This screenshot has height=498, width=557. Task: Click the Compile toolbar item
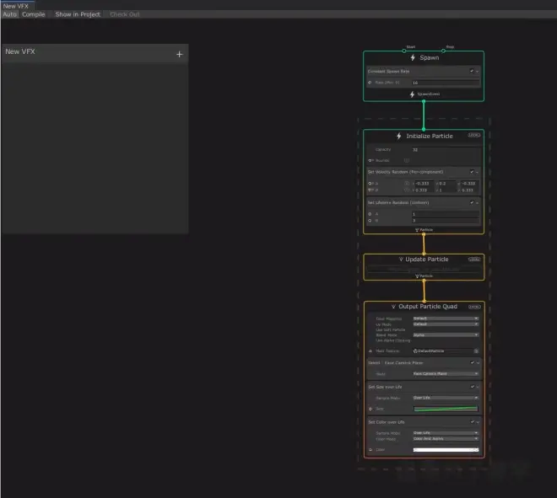point(34,14)
